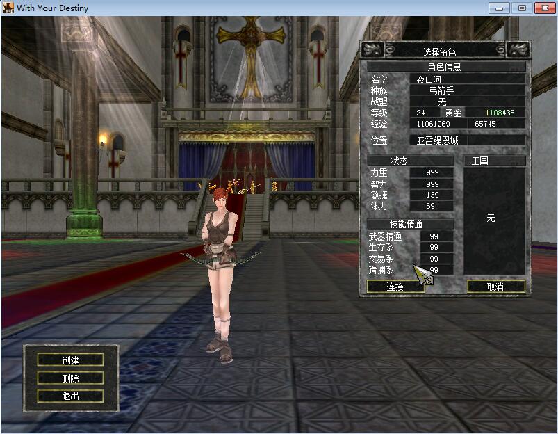Click the experience value 11061969
This screenshot has height=434, width=558.
pos(433,124)
